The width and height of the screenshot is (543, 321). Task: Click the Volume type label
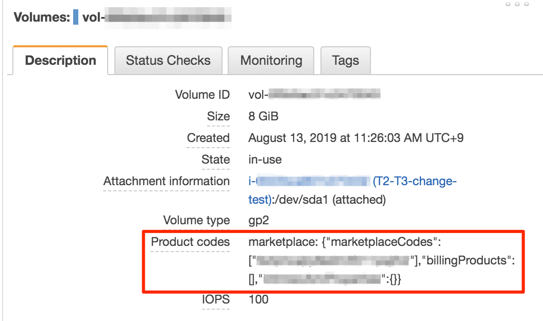click(x=196, y=221)
